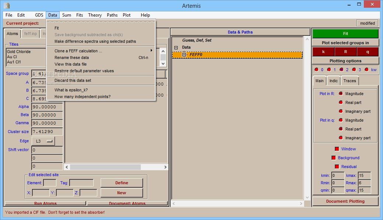Open the Help menu
Viewport: 383px width, 220px height.
(145, 15)
